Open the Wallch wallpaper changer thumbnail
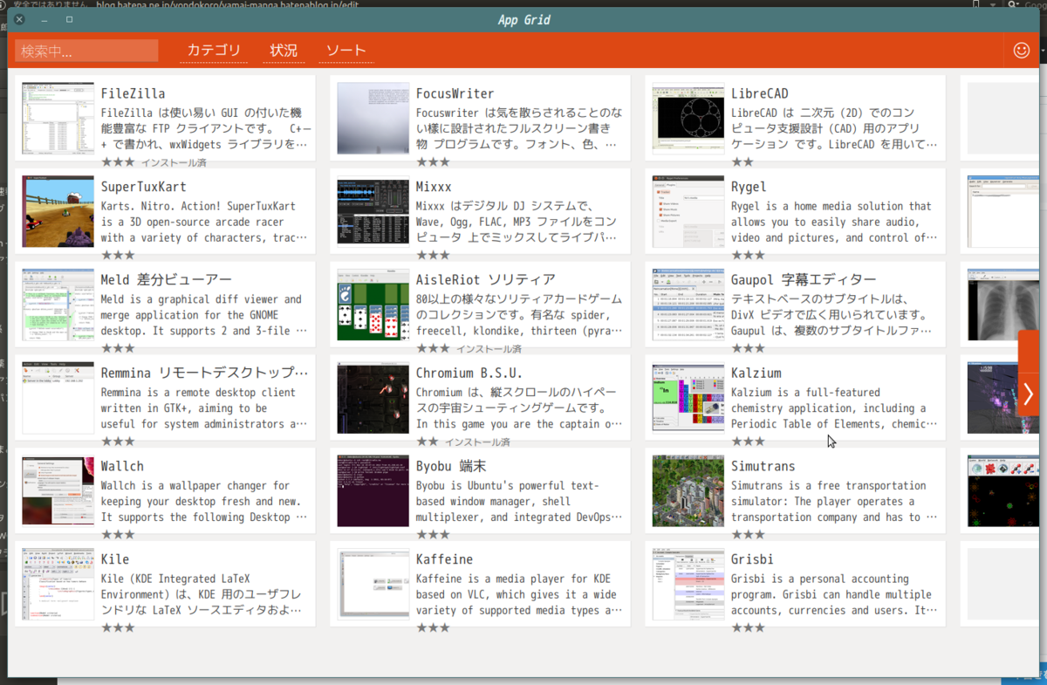This screenshot has height=685, width=1047. pyautogui.click(x=58, y=491)
